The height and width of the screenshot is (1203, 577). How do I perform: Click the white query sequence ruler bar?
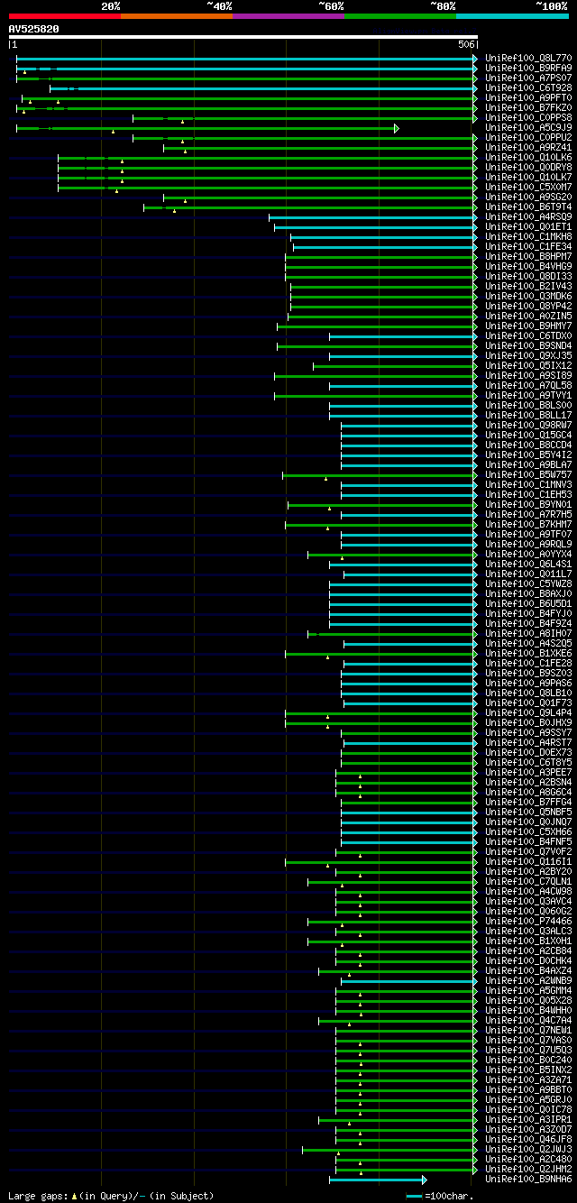point(243,37)
